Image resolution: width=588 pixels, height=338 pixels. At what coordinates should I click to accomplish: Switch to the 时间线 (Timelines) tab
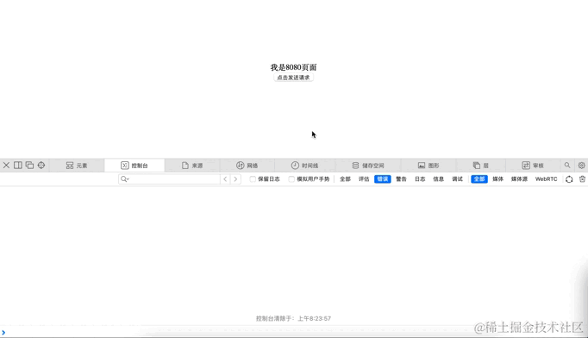pos(304,166)
